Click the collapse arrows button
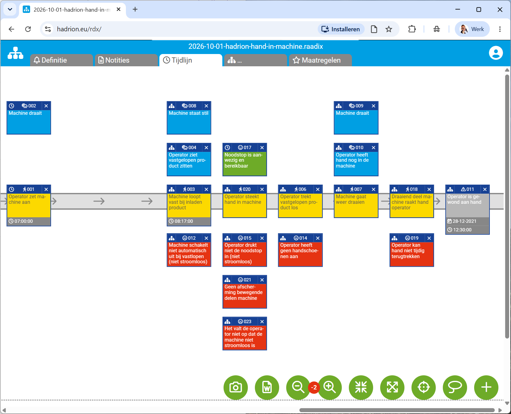The image size is (511, 414). (x=361, y=388)
